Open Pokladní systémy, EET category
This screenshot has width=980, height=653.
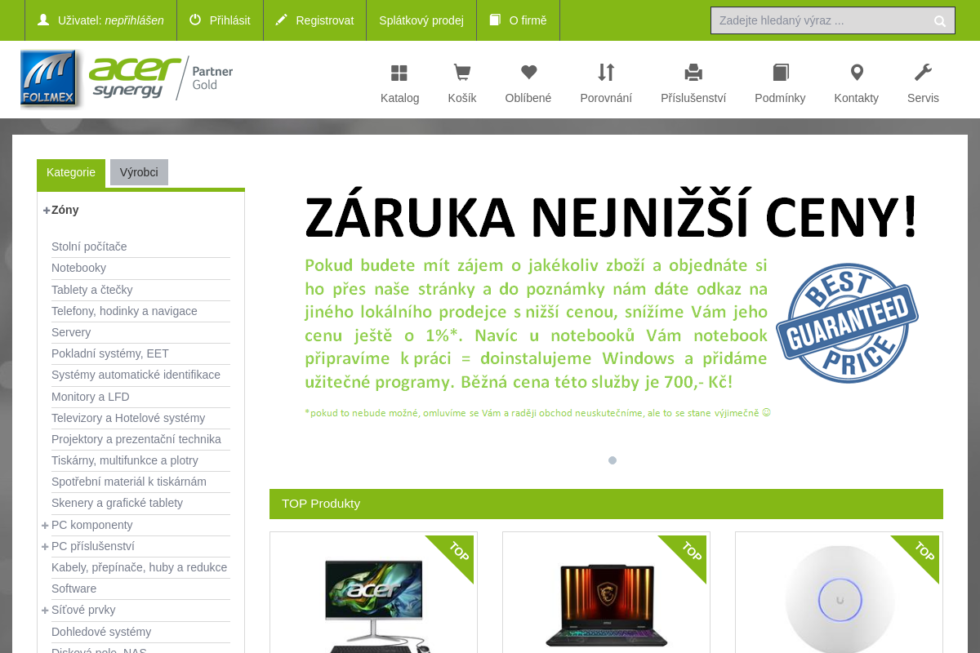[110, 353]
